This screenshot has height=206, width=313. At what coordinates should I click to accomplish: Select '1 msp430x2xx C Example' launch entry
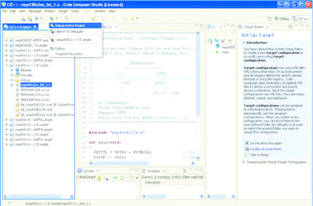coord(75,40)
